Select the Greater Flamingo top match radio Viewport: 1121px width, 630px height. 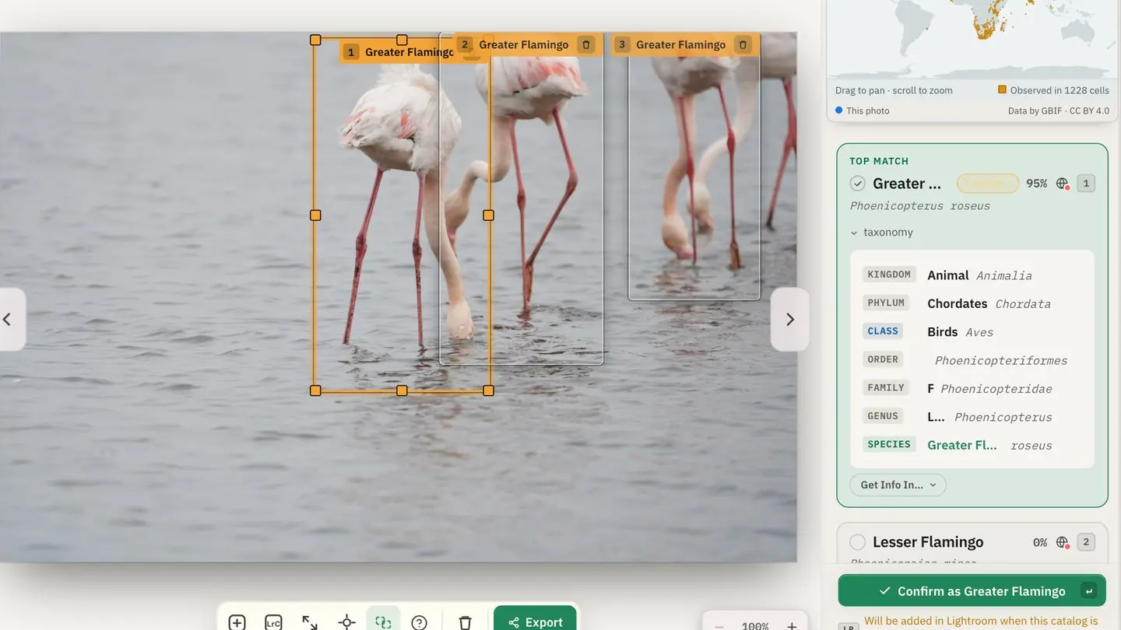pos(858,184)
